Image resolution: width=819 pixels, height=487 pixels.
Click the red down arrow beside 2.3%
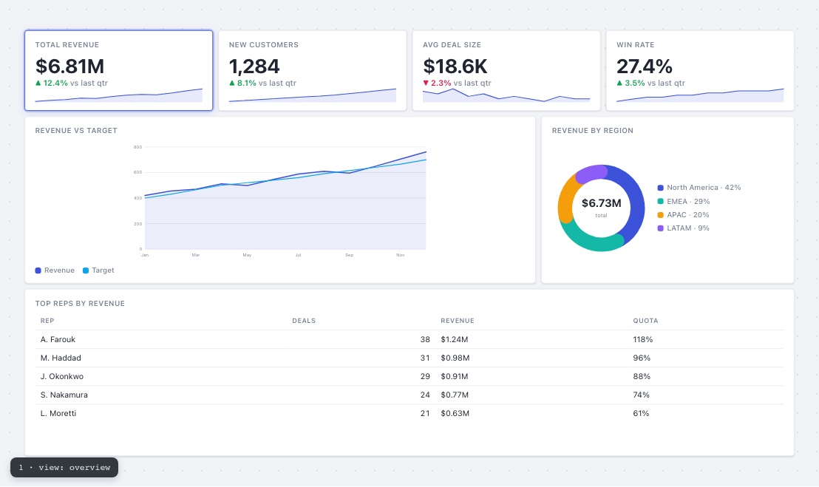click(x=426, y=83)
